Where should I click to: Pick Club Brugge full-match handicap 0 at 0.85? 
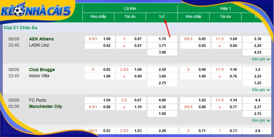pos(100,70)
